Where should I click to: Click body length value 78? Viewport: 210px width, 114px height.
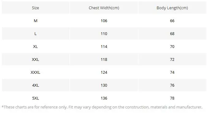pos(172,98)
